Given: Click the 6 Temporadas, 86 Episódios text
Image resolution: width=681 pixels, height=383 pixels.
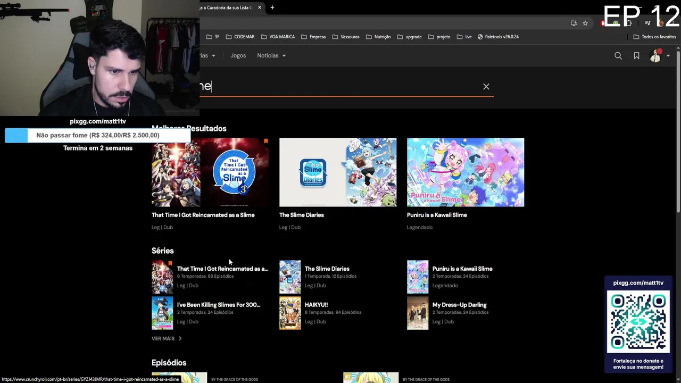Looking at the screenshot, I should [205, 276].
